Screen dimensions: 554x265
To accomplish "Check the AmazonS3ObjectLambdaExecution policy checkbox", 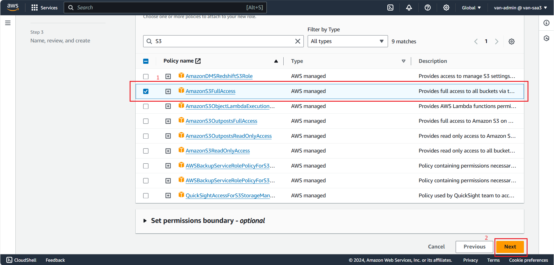I will (146, 106).
